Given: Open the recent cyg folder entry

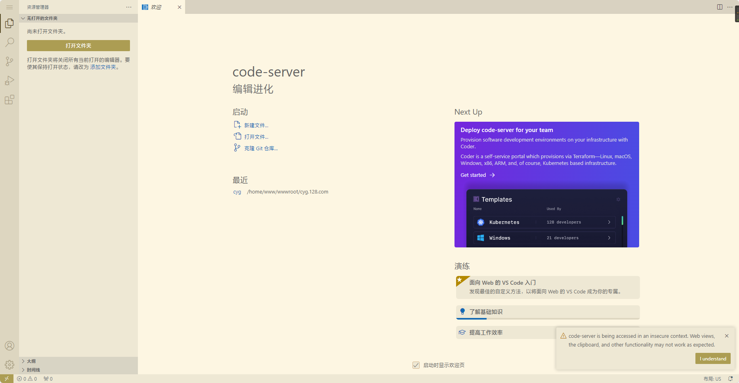Looking at the screenshot, I should coord(237,192).
